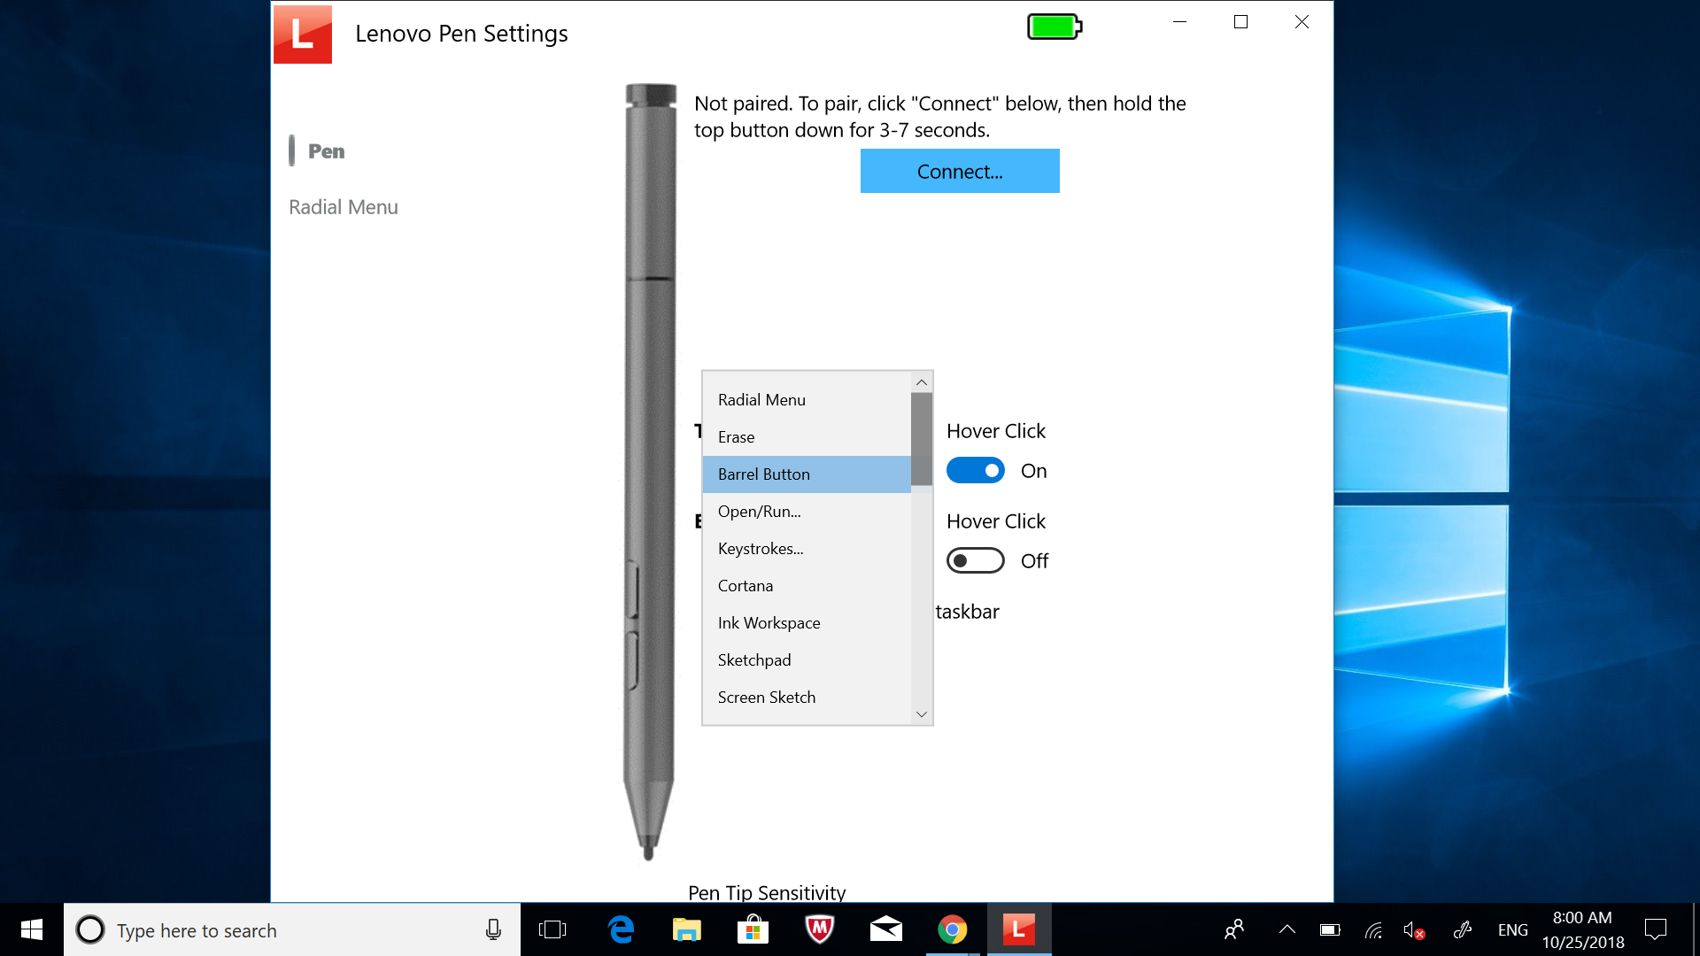Open the Mail app from taskbar
Image resolution: width=1700 pixels, height=956 pixels.
tap(885, 929)
